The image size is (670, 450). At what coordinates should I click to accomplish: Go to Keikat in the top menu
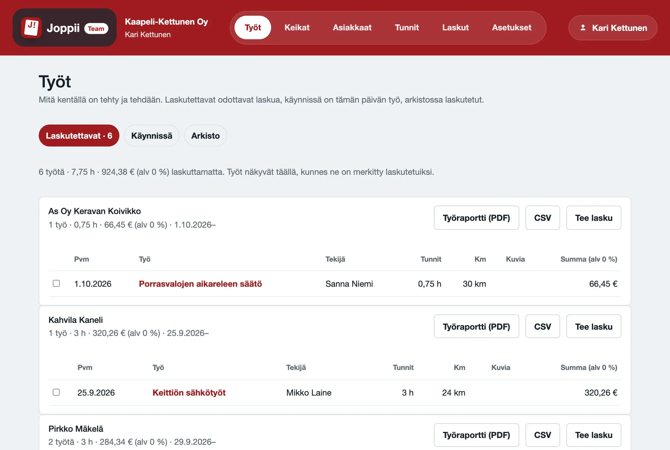(x=297, y=28)
